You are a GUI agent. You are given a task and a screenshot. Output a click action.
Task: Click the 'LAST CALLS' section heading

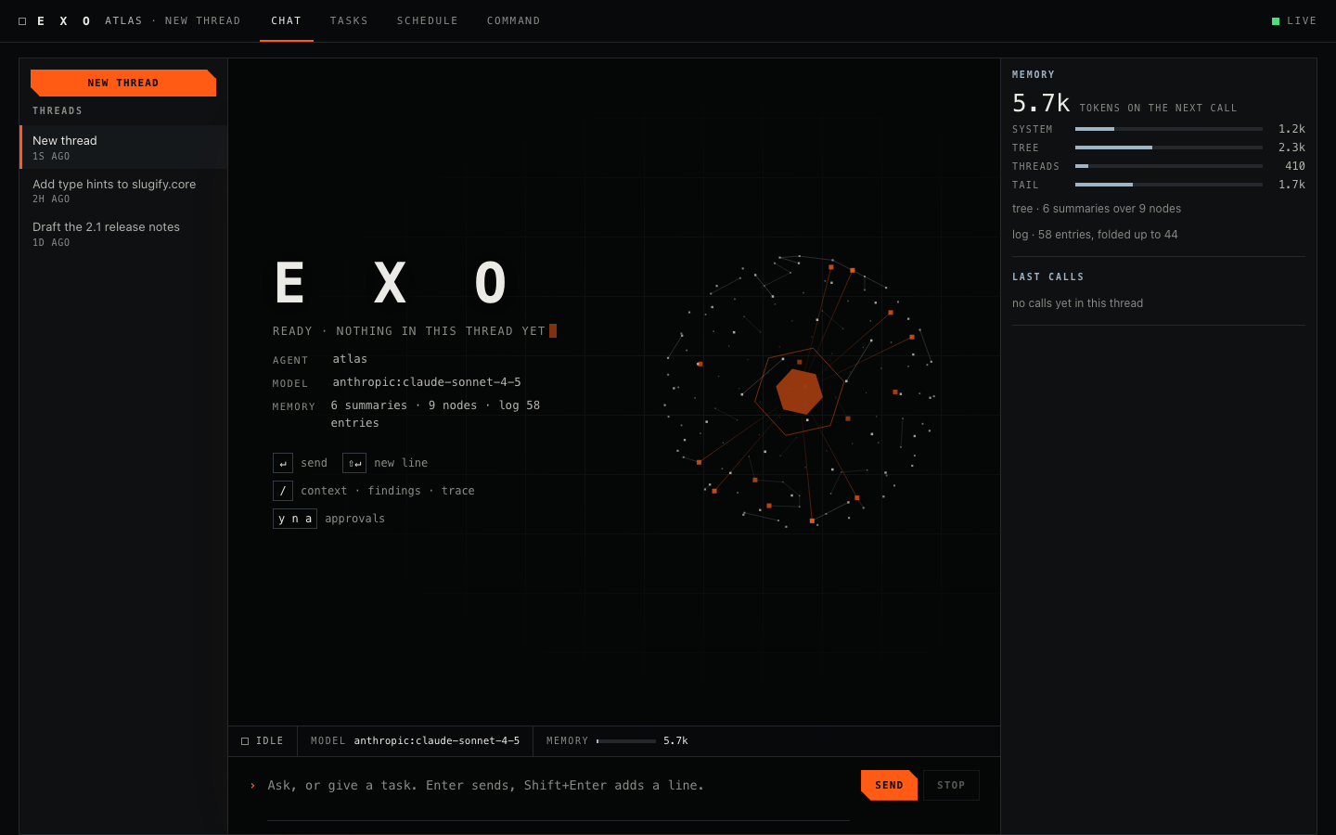point(1048,276)
